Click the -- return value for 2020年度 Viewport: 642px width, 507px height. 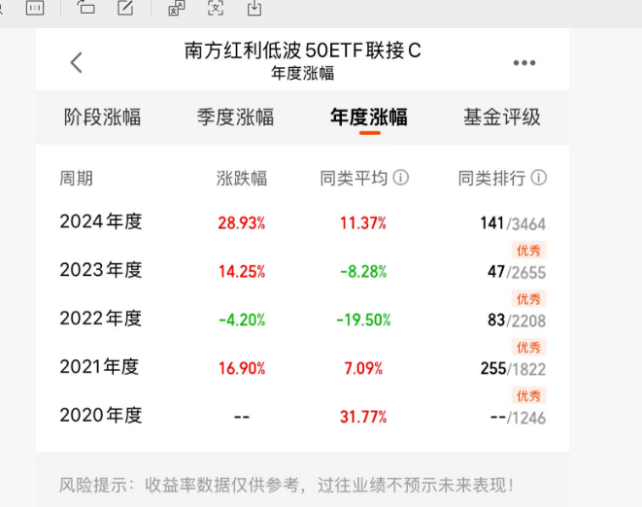pyautogui.click(x=242, y=417)
